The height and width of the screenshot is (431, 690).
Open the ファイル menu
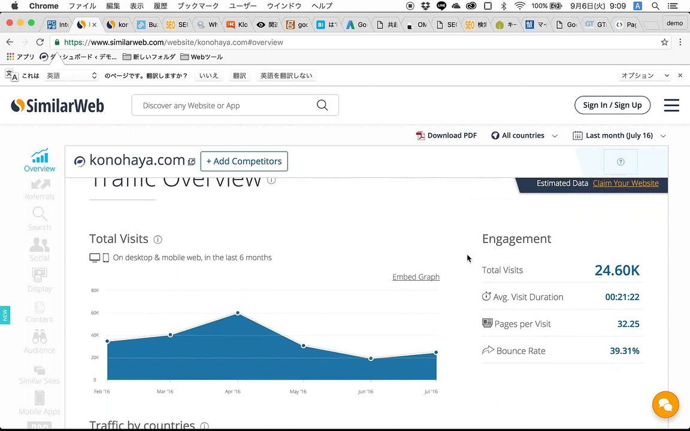[82, 6]
